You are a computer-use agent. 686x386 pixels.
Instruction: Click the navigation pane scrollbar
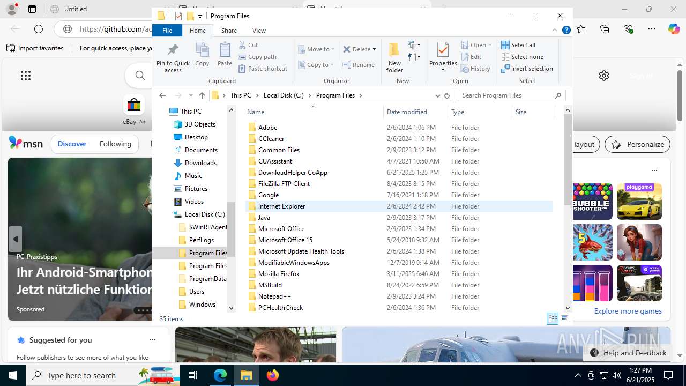(232, 229)
